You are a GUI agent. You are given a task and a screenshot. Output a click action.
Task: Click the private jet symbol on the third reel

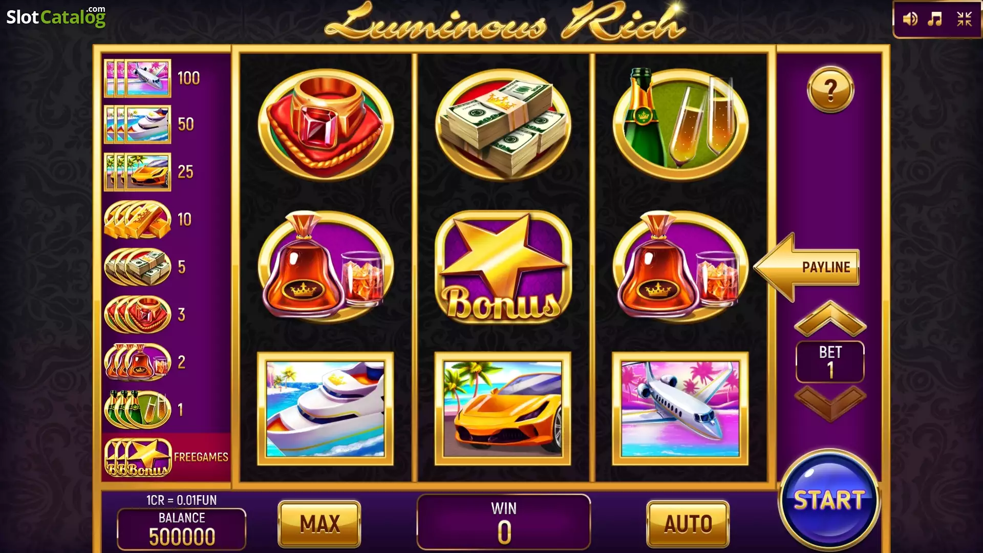click(x=680, y=409)
